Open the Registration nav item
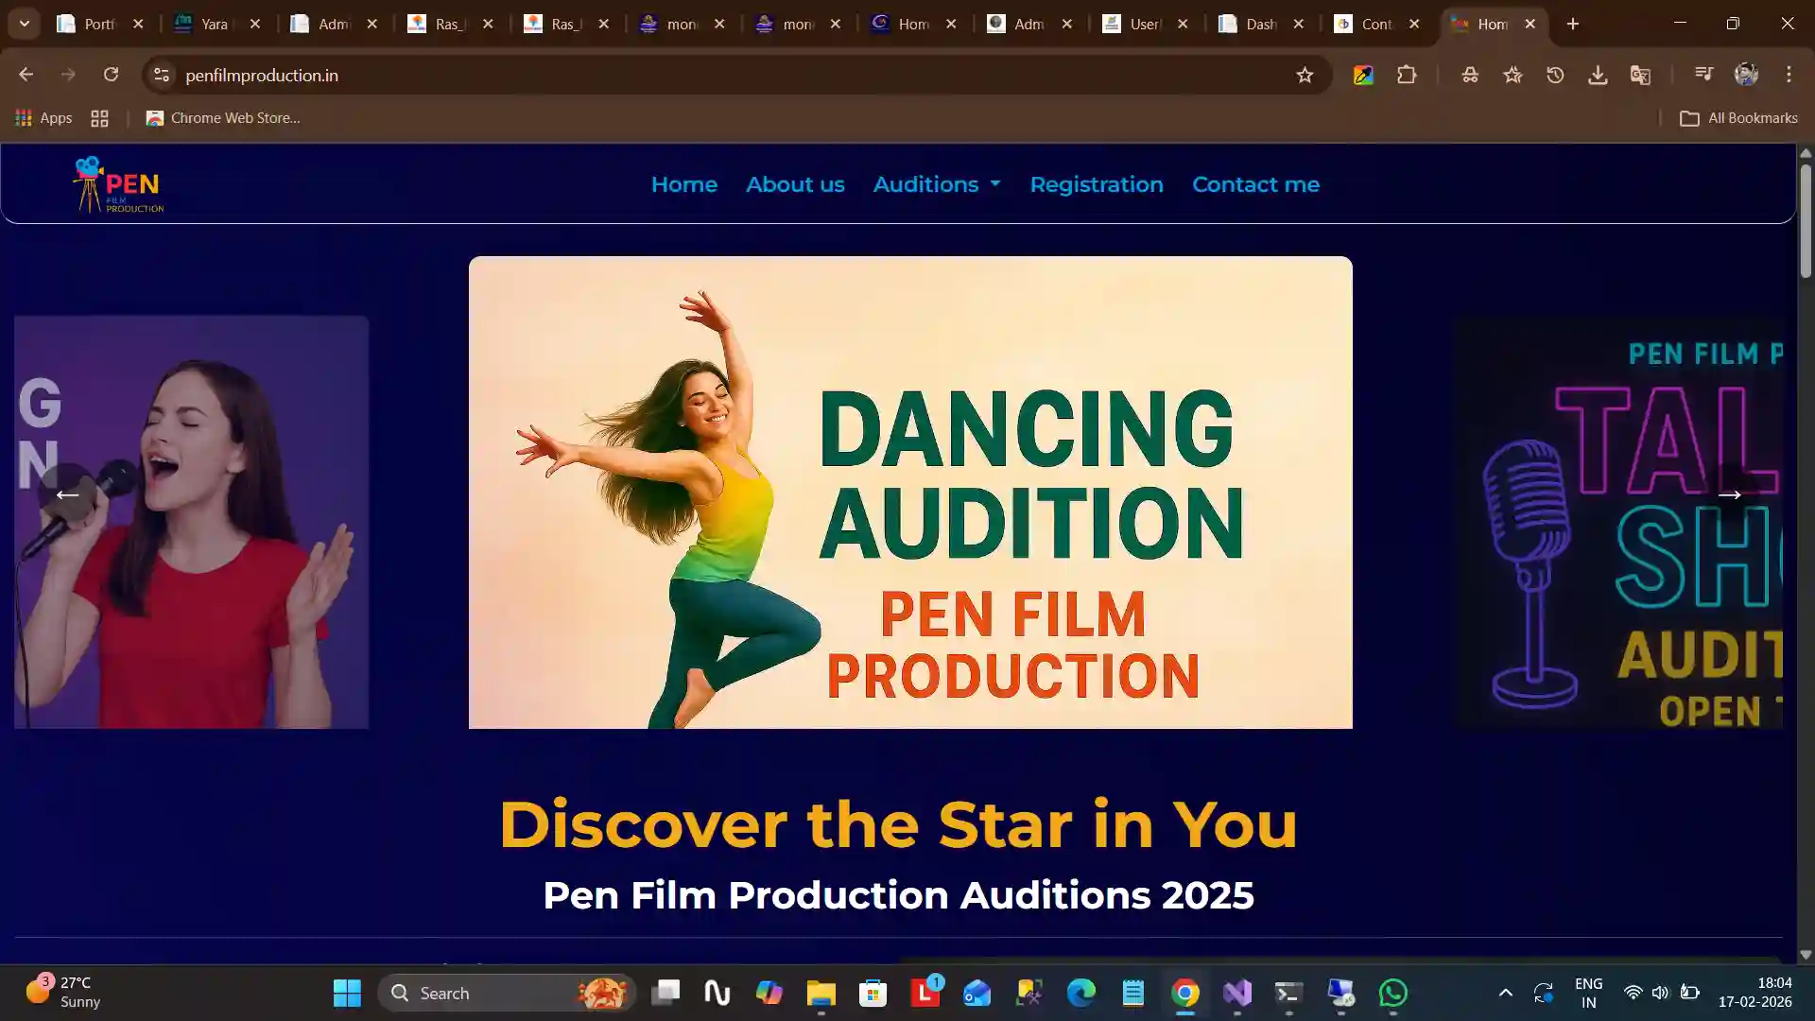 pyautogui.click(x=1096, y=184)
